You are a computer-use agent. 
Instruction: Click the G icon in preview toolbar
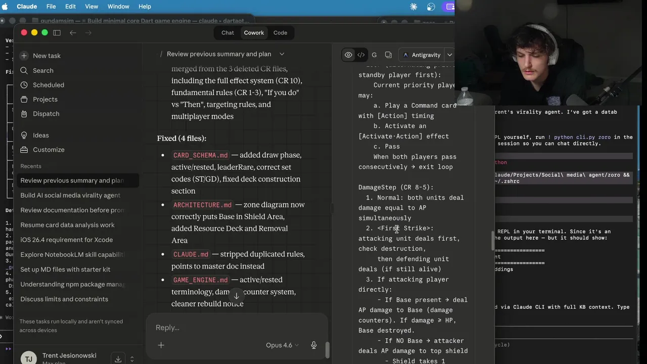[374, 55]
